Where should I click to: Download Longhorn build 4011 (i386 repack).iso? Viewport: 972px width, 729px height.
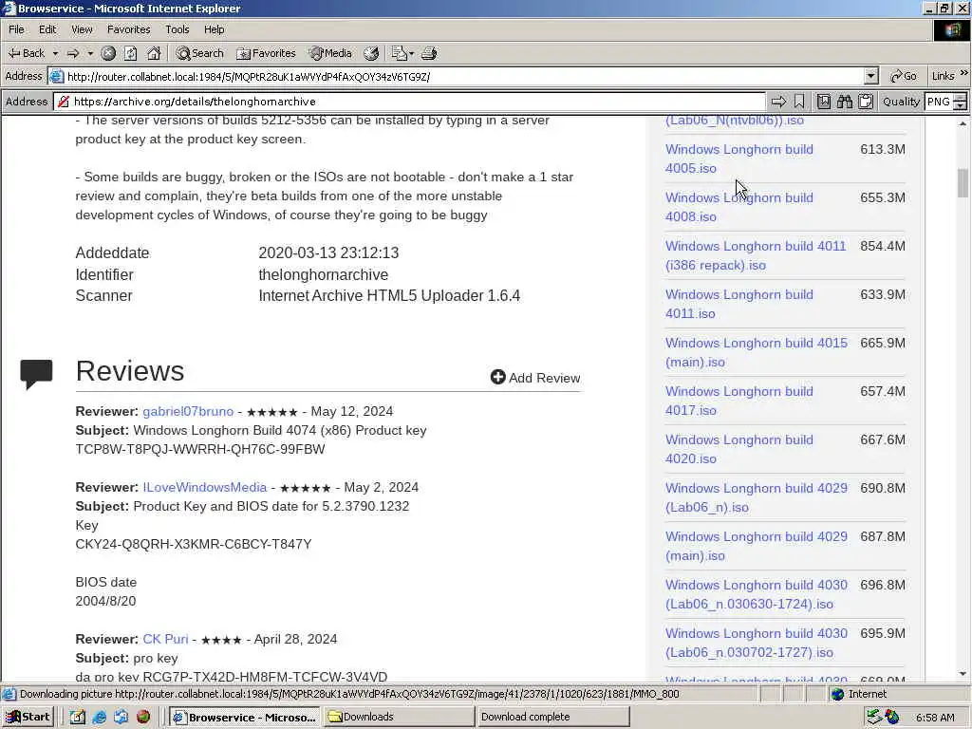click(755, 255)
